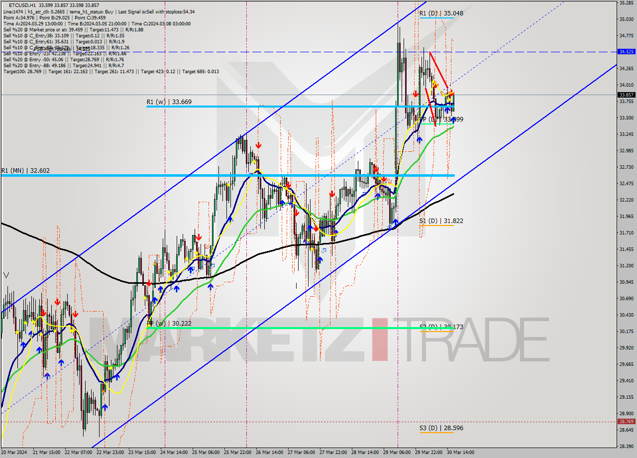Select the 21 Mar 15:00 time label
This screenshot has width=637, height=458.
[x=46, y=453]
